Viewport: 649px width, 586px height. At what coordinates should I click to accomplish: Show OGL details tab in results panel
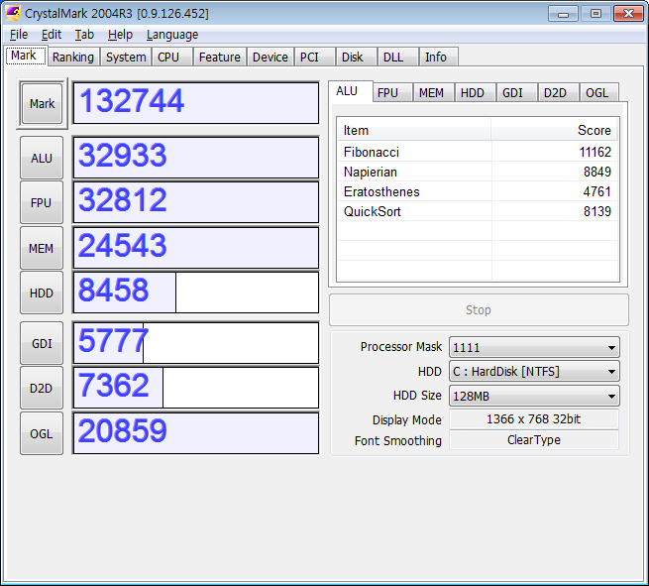(x=598, y=93)
